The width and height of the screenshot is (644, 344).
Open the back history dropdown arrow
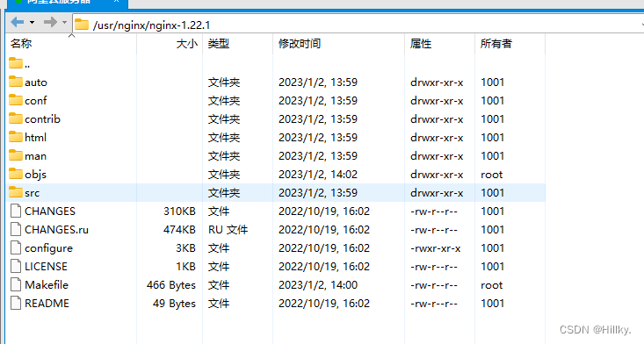pyautogui.click(x=32, y=22)
